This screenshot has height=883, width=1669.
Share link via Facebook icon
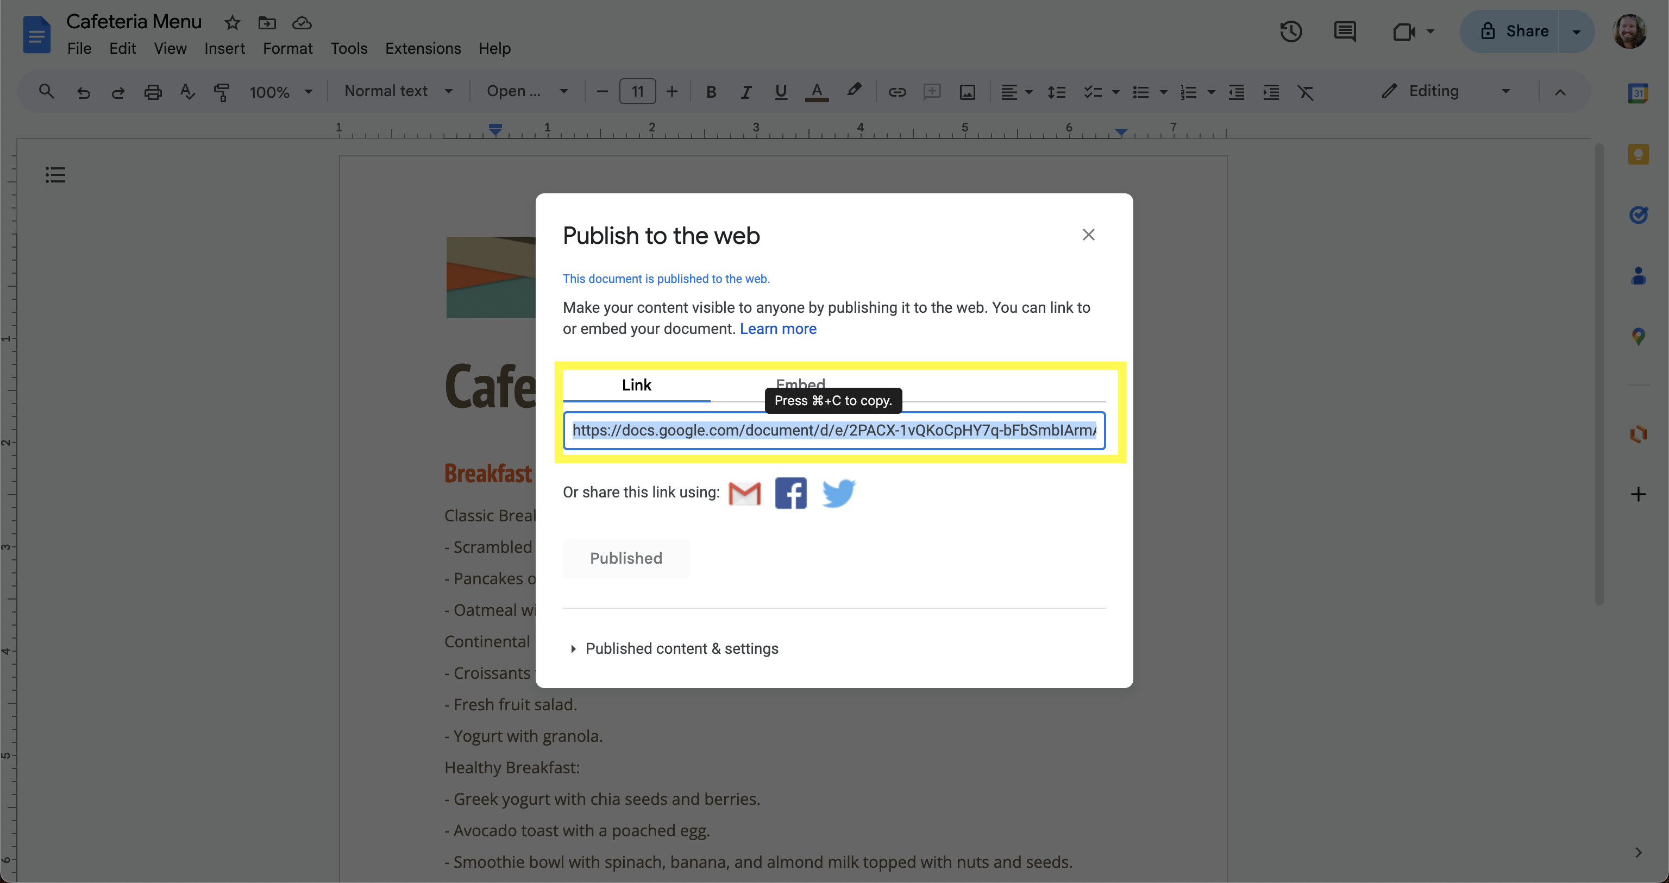[x=790, y=493]
